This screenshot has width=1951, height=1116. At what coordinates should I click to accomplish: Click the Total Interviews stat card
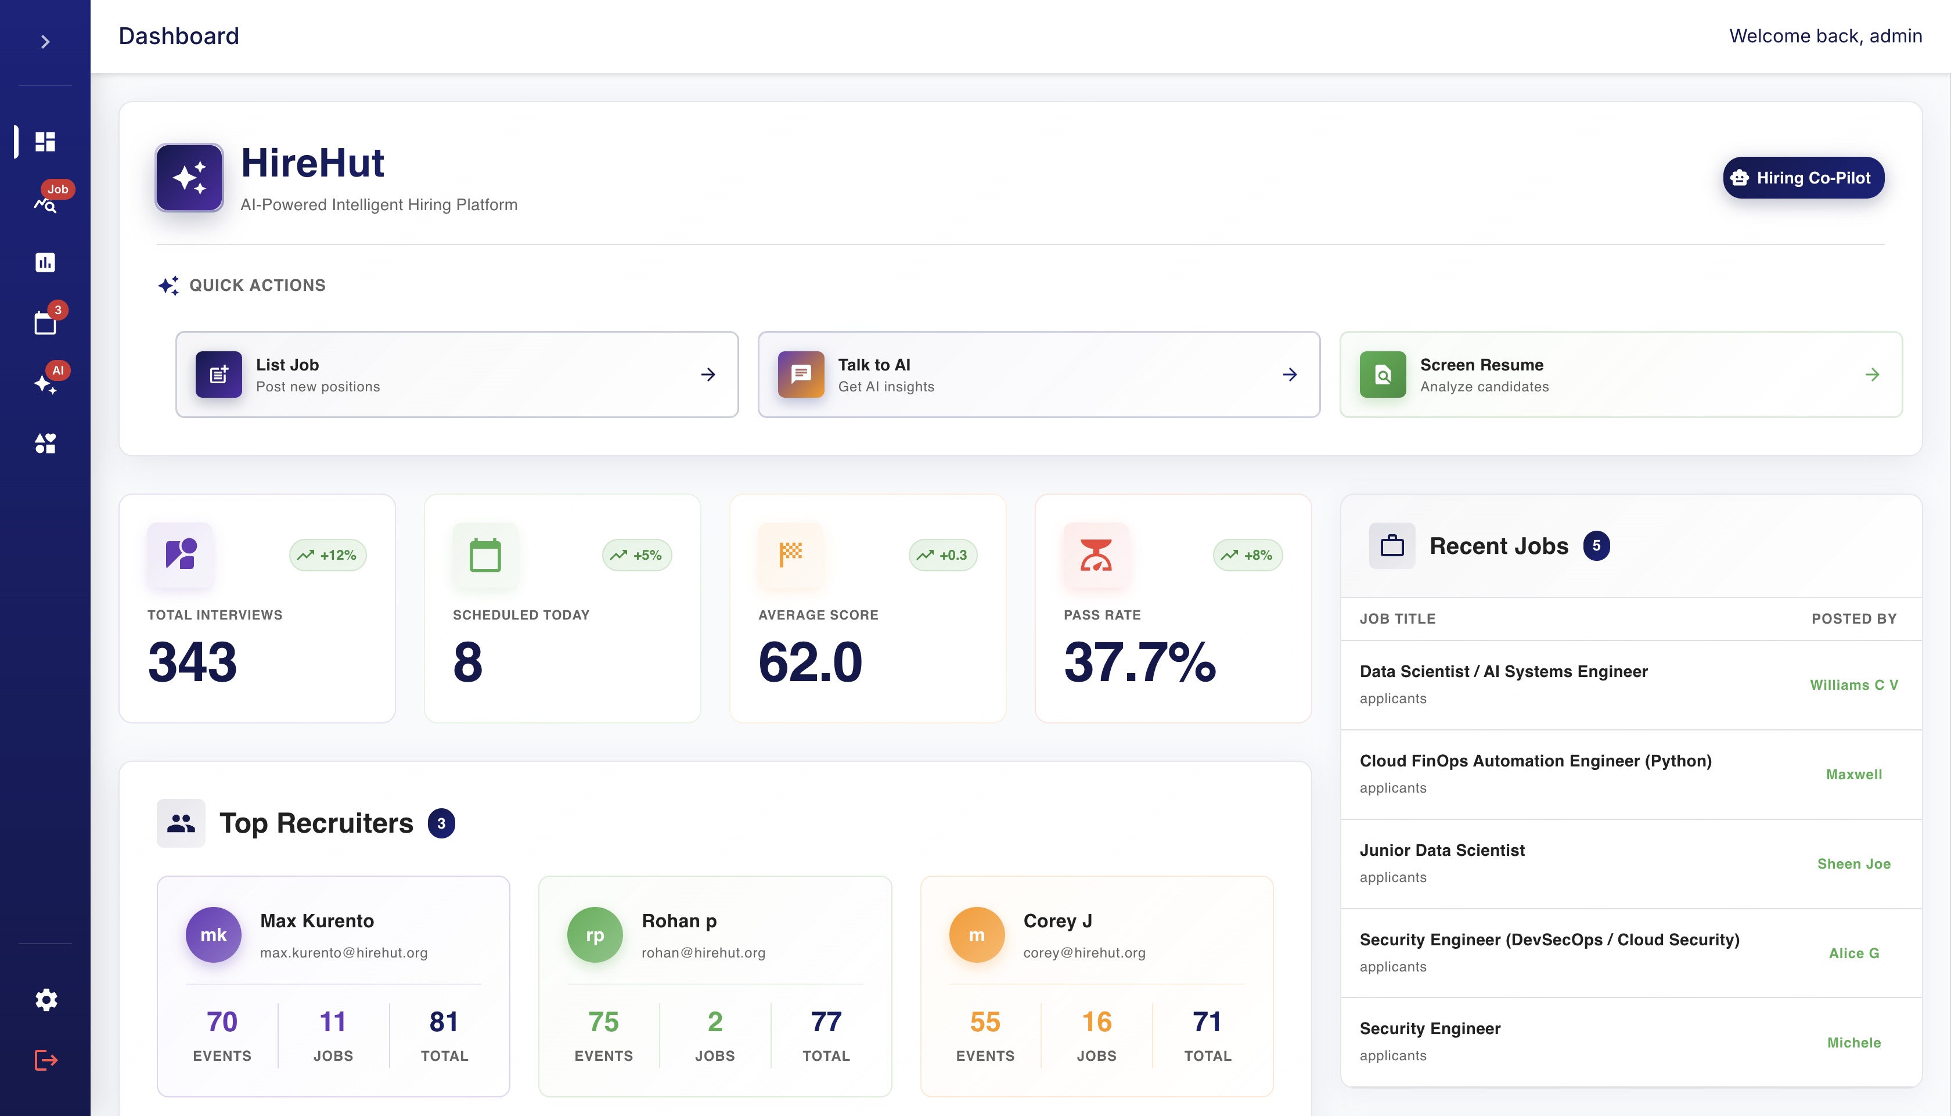pyautogui.click(x=257, y=609)
